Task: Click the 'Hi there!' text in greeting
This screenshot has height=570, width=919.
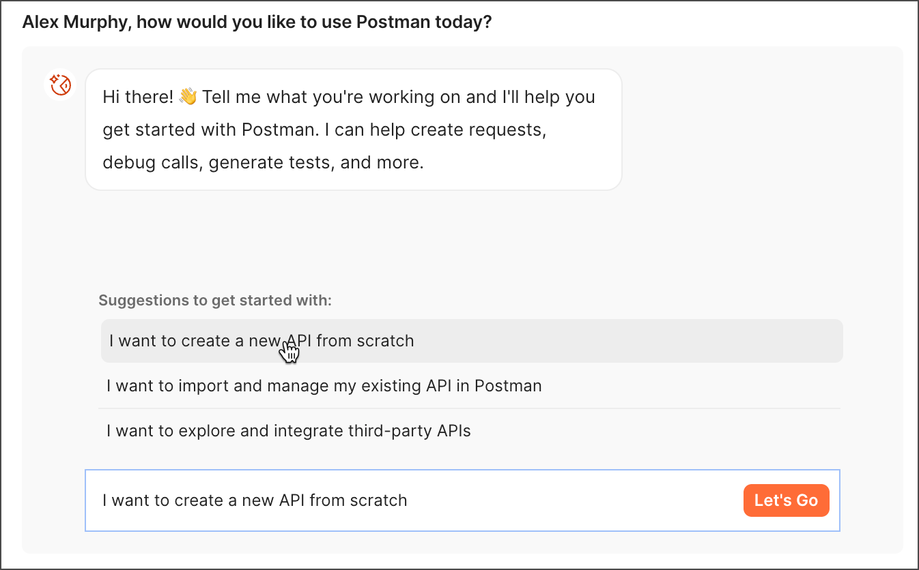Action: [x=138, y=97]
